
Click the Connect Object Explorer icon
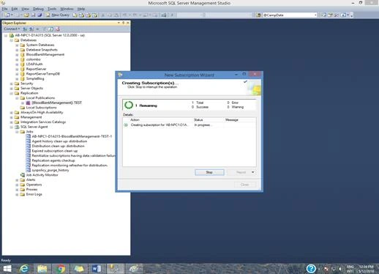[25, 29]
